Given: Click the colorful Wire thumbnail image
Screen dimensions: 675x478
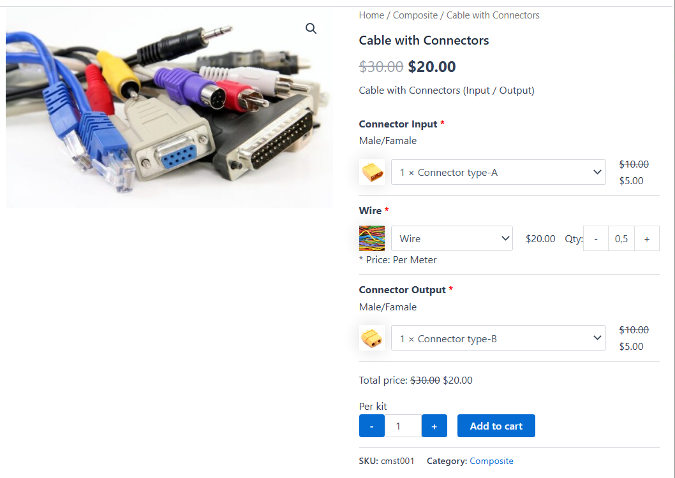Looking at the screenshot, I should (372, 238).
